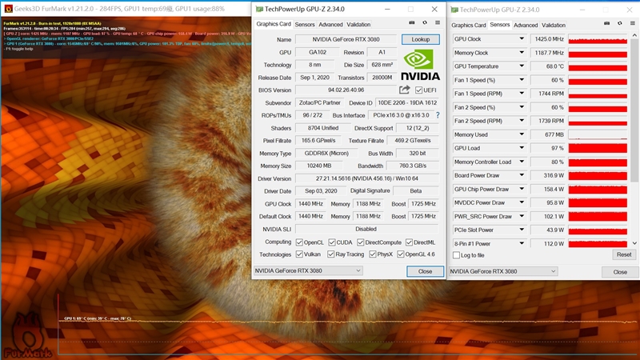Toggle the CUDA checkbox
640x360 pixels.
pos(332,242)
